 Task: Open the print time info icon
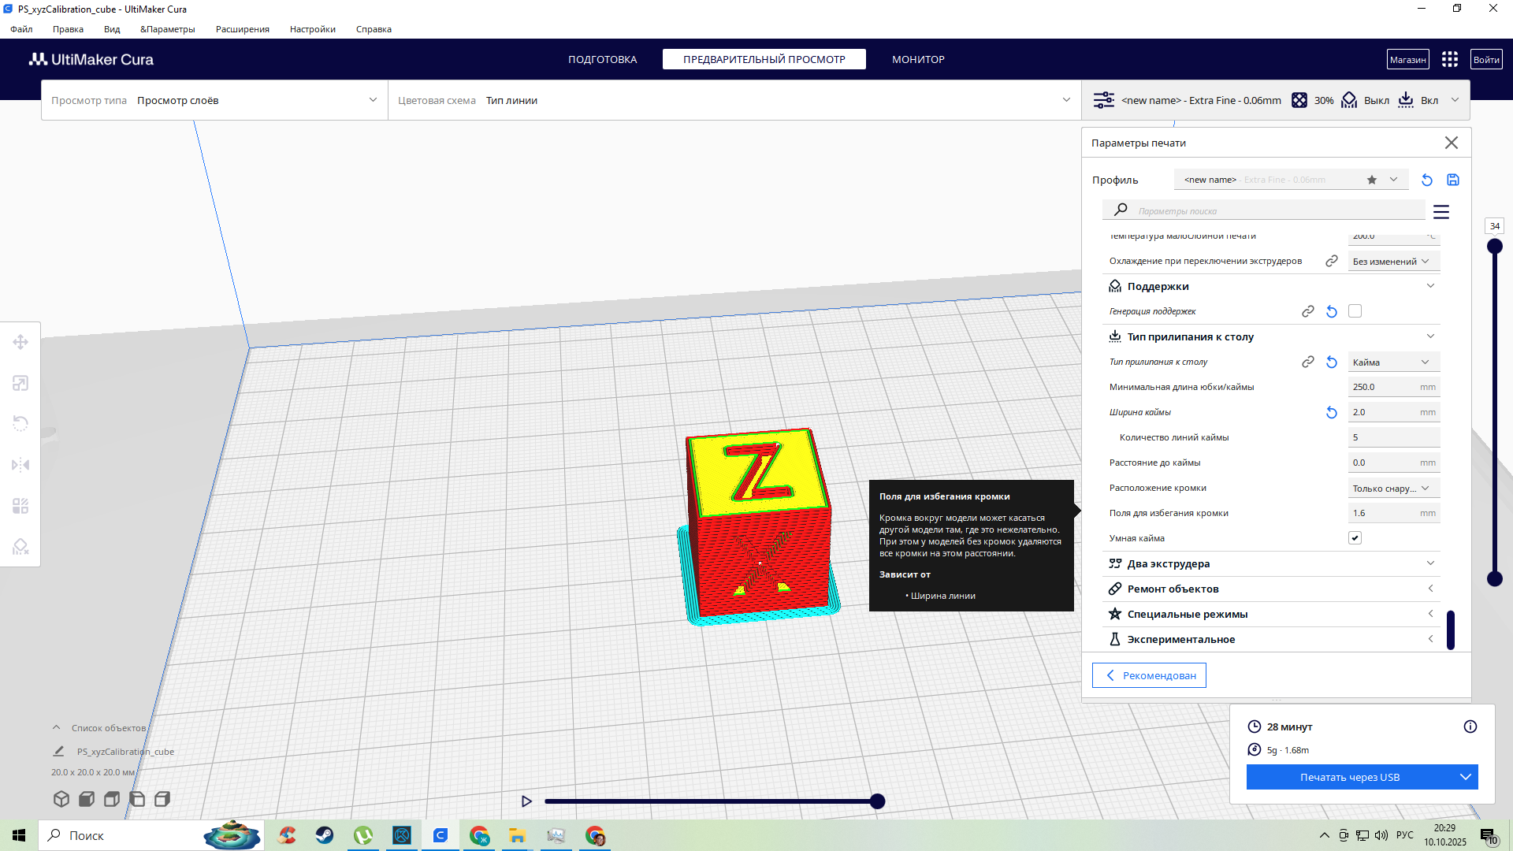click(1470, 727)
